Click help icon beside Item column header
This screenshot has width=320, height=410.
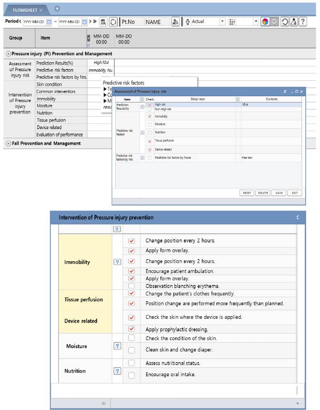[x=142, y=99]
